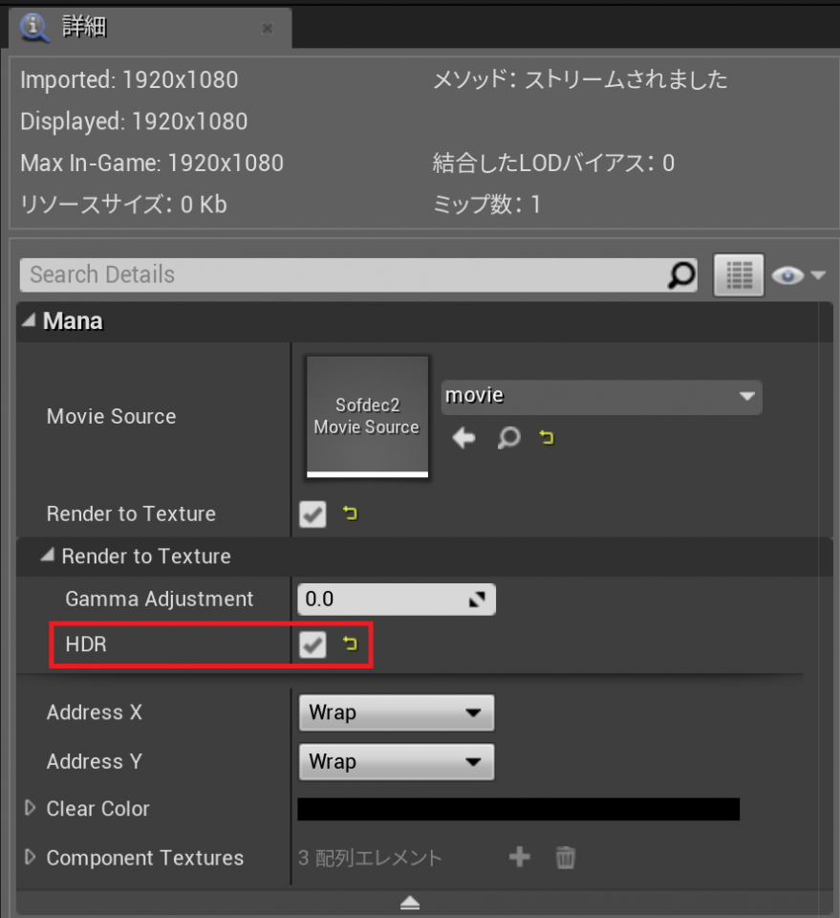
Task: Expand the Clear Color property
Action: pyautogui.click(x=30, y=808)
